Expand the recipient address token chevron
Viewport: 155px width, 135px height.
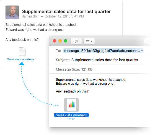coord(142,51)
